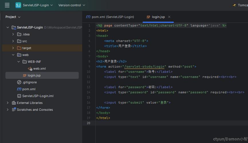Click the External Libraries icon
The height and width of the screenshot is (143, 248).
(x=14, y=103)
